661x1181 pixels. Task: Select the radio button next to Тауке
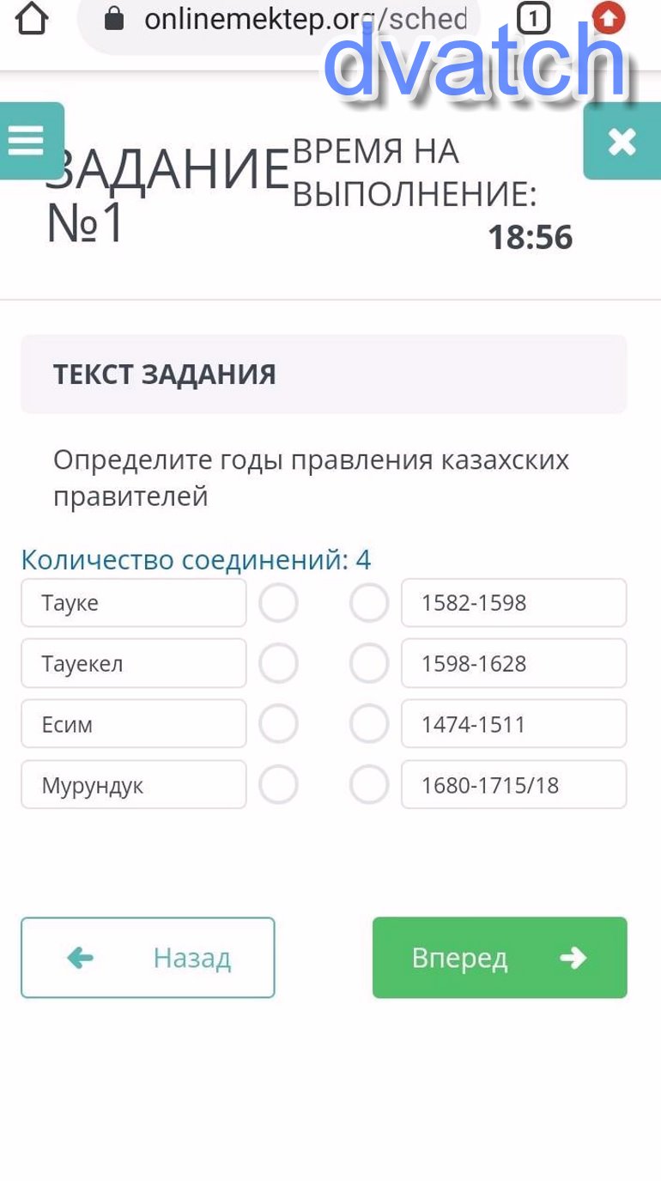coord(278,603)
